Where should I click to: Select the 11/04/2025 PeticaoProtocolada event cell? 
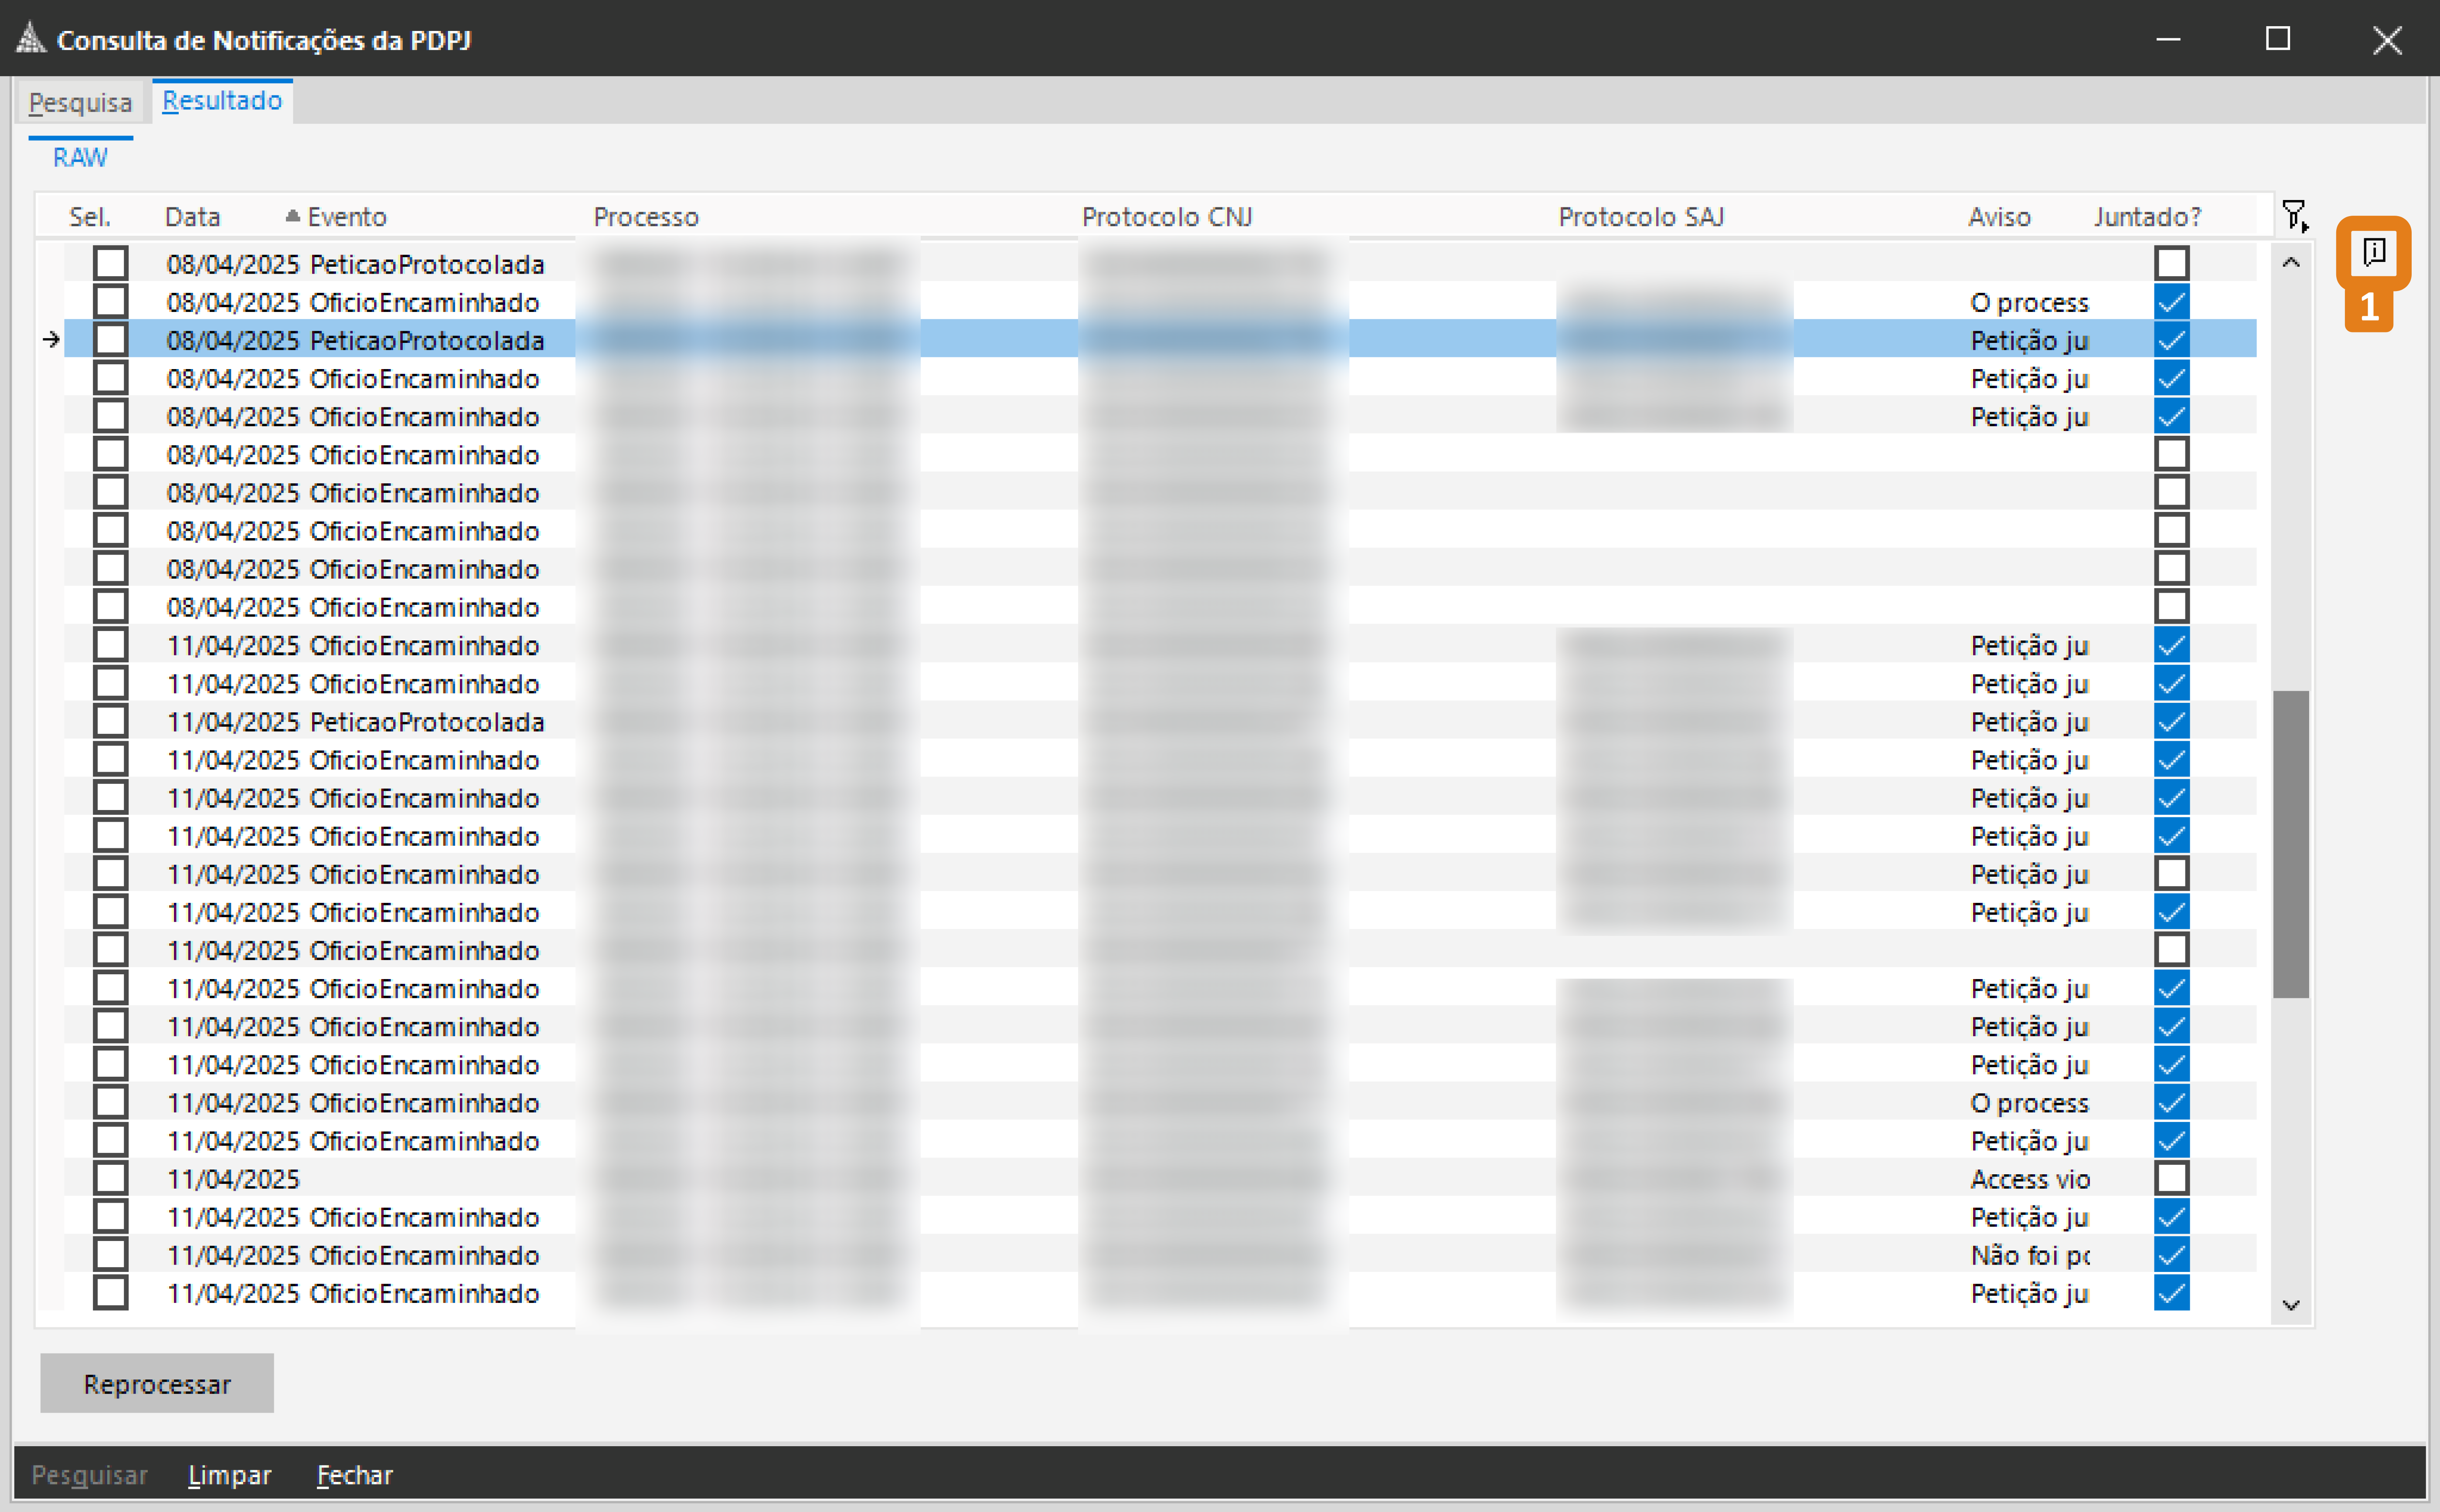(x=427, y=722)
